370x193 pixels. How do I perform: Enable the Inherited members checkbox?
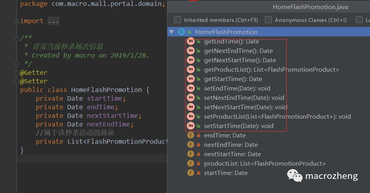[x=177, y=20]
